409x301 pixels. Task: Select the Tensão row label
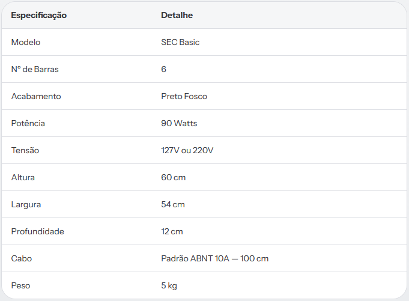(25, 150)
